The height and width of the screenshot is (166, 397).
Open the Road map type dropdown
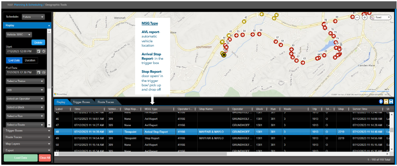tap(381, 17)
